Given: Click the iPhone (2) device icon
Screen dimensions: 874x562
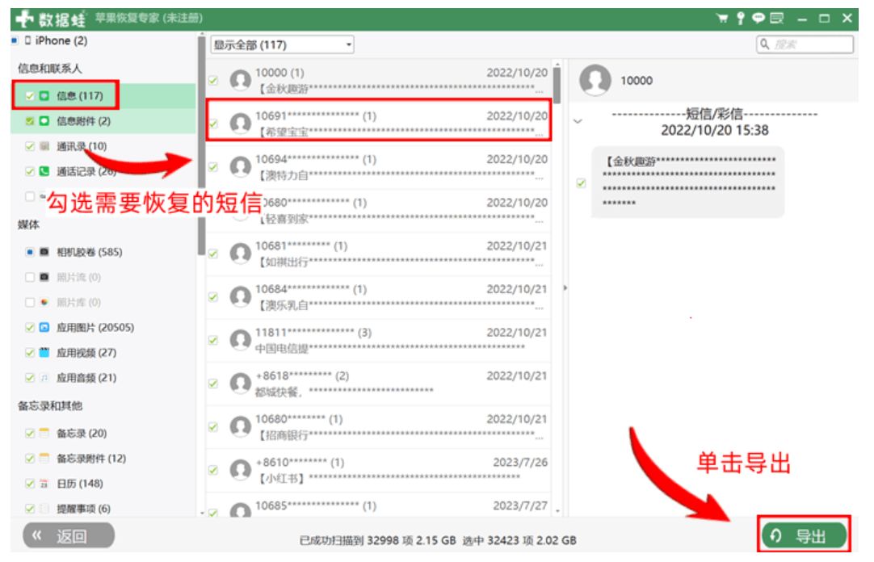Looking at the screenshot, I should pyautogui.click(x=28, y=40).
